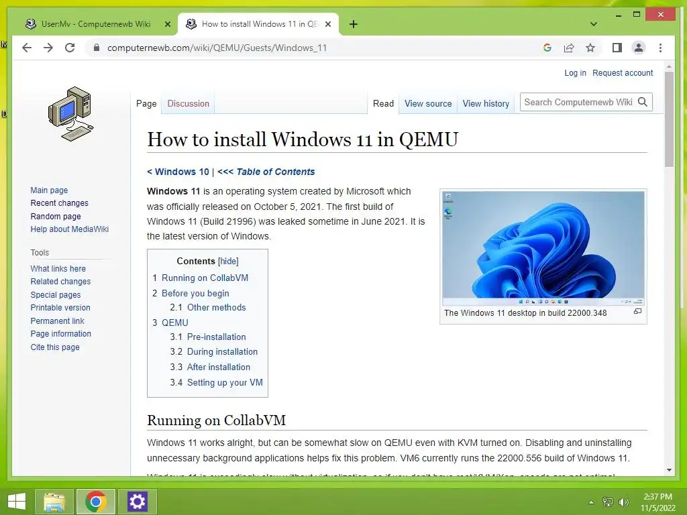Viewport: 687px width, 515px height.
Task: Show hidden system tray icons
Action: [591, 502]
